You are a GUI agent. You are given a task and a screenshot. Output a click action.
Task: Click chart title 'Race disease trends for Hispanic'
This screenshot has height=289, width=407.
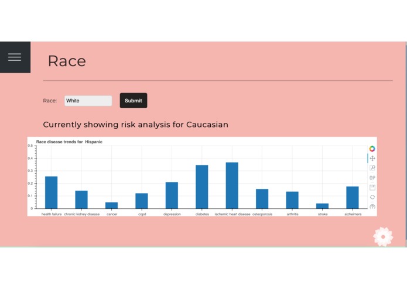point(69,142)
